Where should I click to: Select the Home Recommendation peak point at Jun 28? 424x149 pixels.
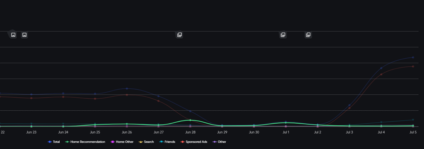[x=190, y=120]
